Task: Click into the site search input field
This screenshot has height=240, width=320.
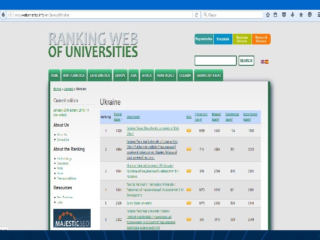Action: (216, 60)
